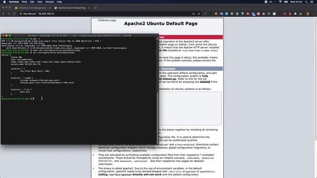Click the broken Ubuntu Logo image
This screenshot has height=178, width=317.
pyautogui.click(x=107, y=20)
